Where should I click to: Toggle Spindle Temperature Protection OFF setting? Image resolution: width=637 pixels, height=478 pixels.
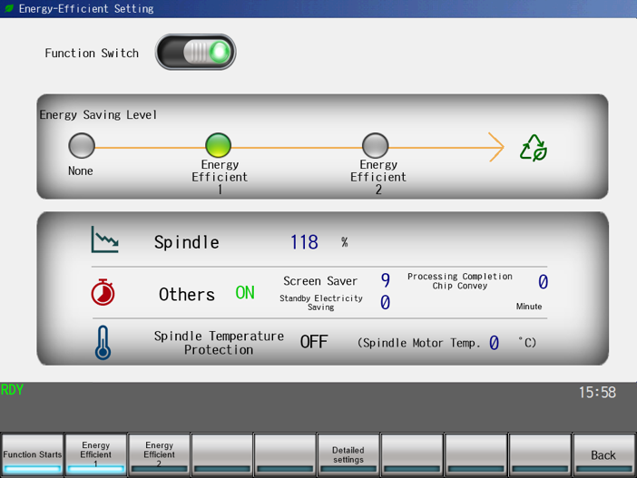[314, 342]
